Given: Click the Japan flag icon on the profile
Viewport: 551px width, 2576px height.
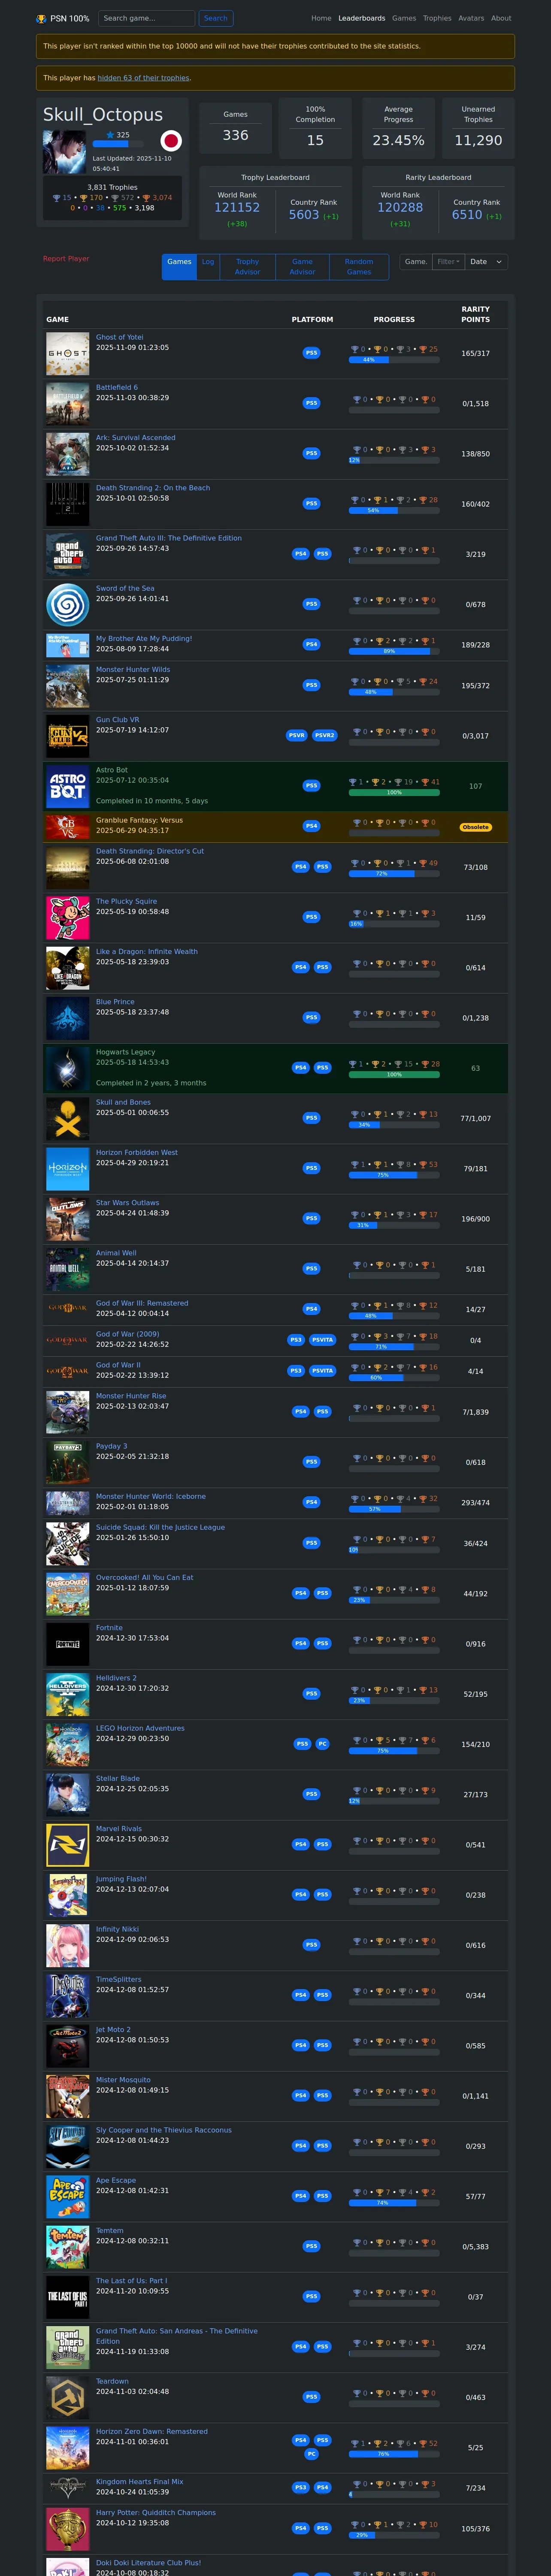Looking at the screenshot, I should (x=171, y=141).
